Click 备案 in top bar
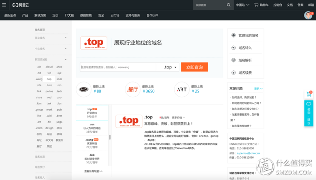316x180 pixels. pyautogui.click(x=300, y=5)
